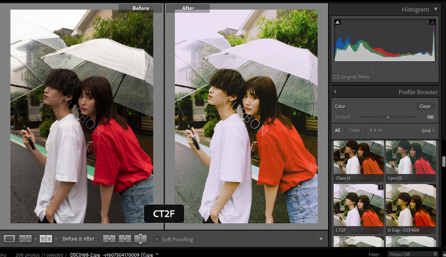The image size is (446, 257).
Task: Switch to Loupe view icon in toolbar
Action: pos(10,239)
